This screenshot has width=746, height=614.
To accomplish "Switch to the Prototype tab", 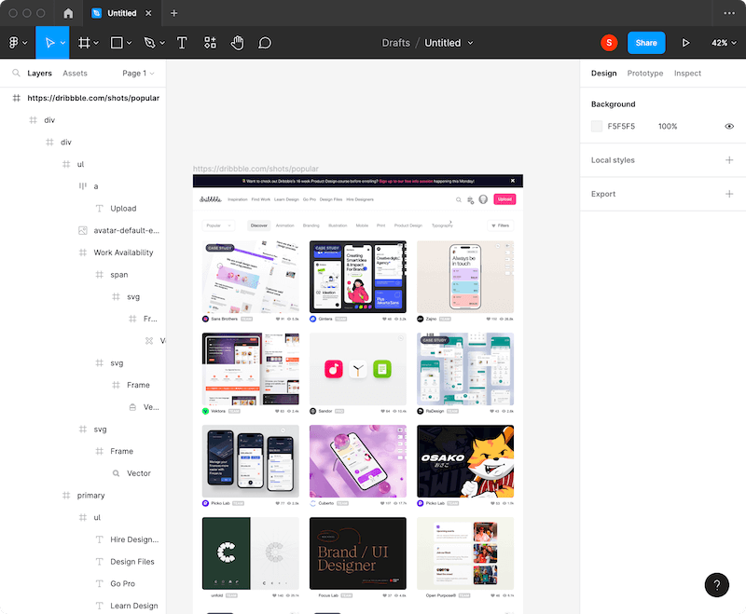I will [645, 74].
